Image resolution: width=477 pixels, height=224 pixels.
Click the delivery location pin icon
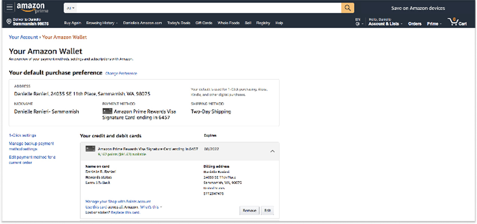click(x=9, y=22)
